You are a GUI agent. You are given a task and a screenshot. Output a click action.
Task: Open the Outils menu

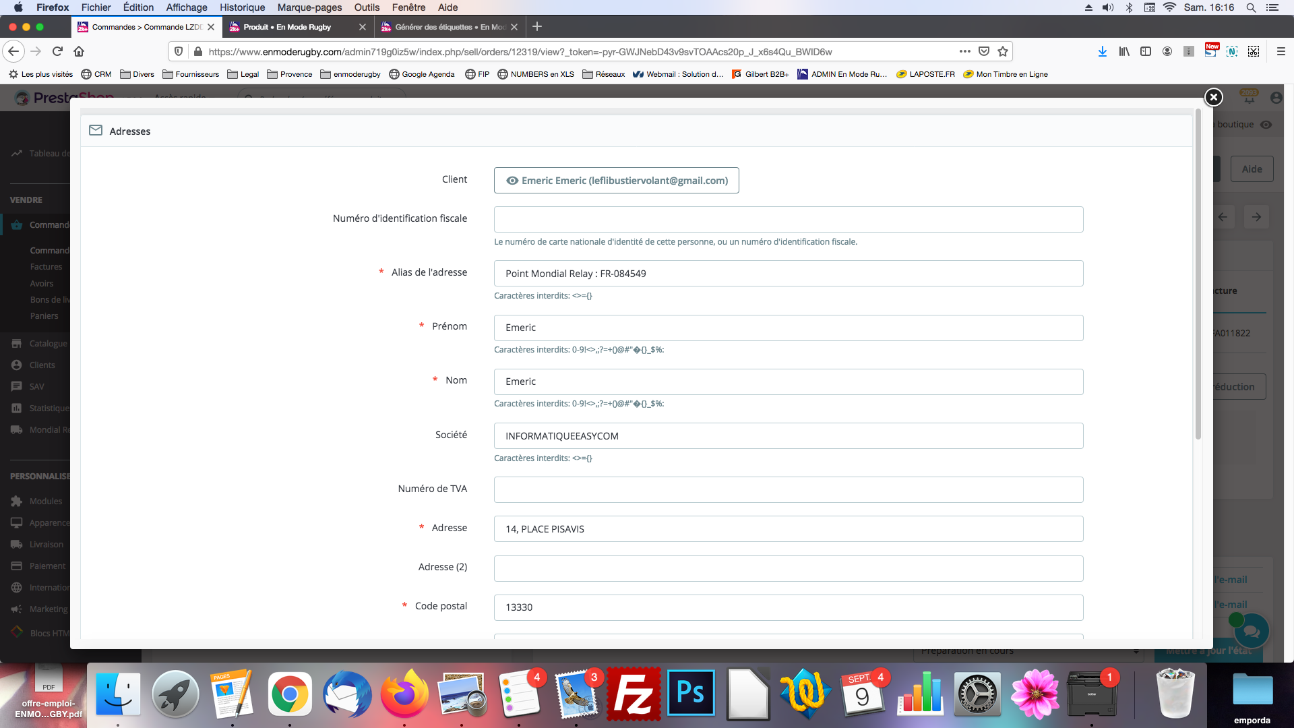click(x=367, y=7)
